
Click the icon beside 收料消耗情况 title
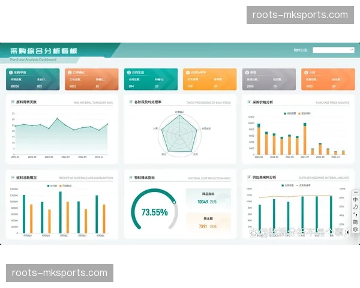click(x=13, y=178)
